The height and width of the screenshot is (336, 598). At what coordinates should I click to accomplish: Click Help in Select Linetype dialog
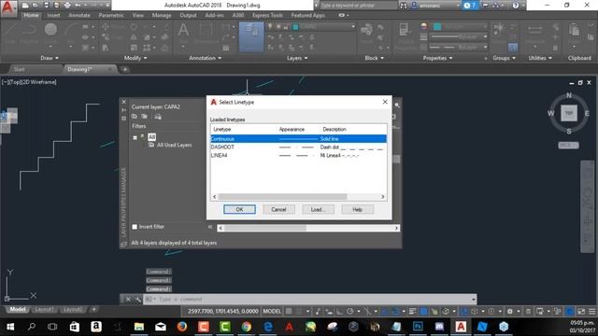pos(357,209)
